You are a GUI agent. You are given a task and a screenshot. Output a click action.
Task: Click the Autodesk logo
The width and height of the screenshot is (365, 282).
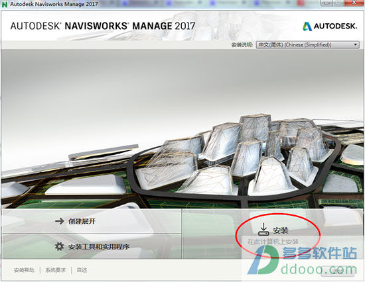pyautogui.click(x=330, y=26)
